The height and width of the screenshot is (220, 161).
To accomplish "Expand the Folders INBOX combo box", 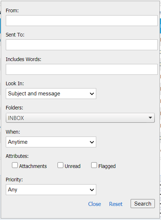I will [x=80, y=118].
